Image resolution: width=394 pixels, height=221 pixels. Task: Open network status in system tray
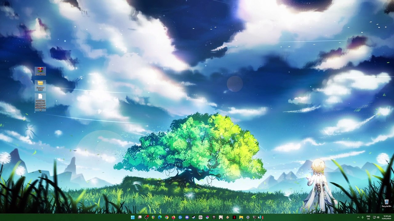pyautogui.click(x=374, y=217)
